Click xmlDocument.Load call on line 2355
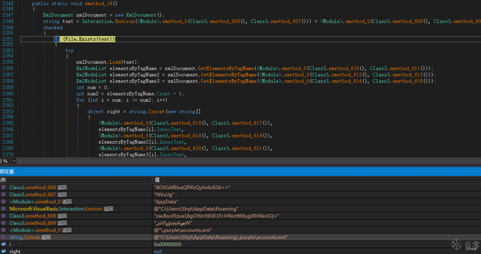The width and height of the screenshot is (481, 254). pos(98,62)
